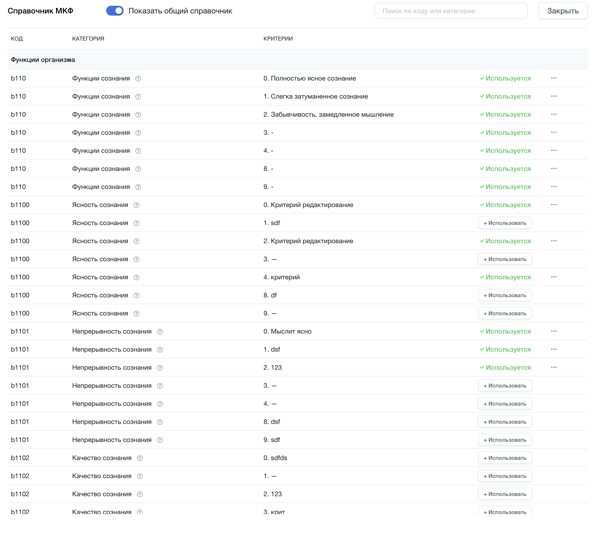Click 'Использовать' for b1100 '8. df'
The height and width of the screenshot is (534, 598).
tap(504, 295)
